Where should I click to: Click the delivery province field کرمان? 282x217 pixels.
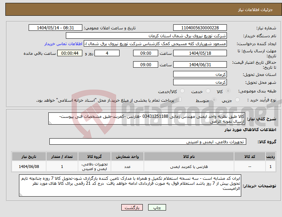[200, 74]
